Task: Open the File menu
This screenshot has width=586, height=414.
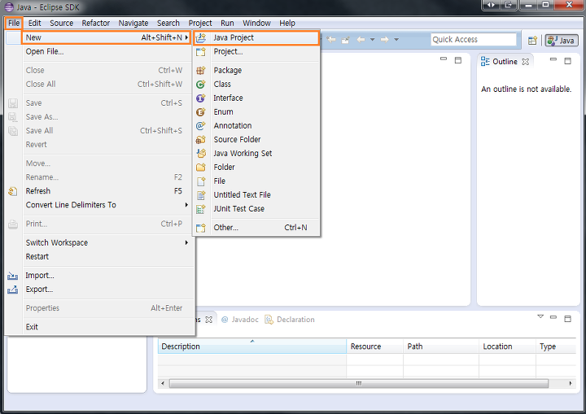Action: [x=14, y=23]
